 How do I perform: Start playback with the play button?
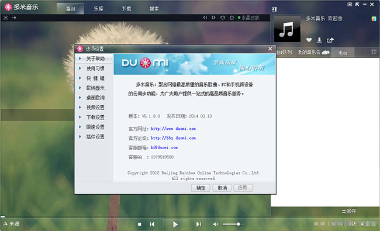click(x=175, y=224)
